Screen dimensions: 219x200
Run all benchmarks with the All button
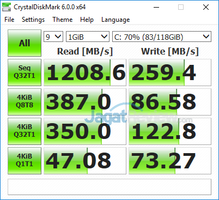25,43
